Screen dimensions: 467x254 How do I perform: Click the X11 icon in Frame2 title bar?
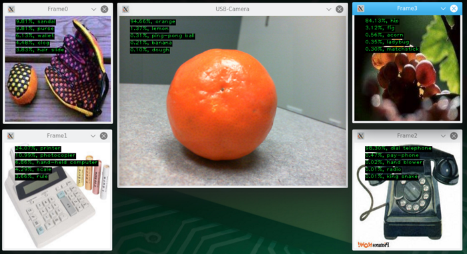click(x=360, y=136)
